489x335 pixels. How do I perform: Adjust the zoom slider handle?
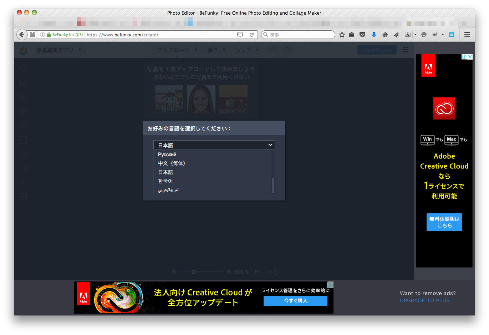coord(193,272)
